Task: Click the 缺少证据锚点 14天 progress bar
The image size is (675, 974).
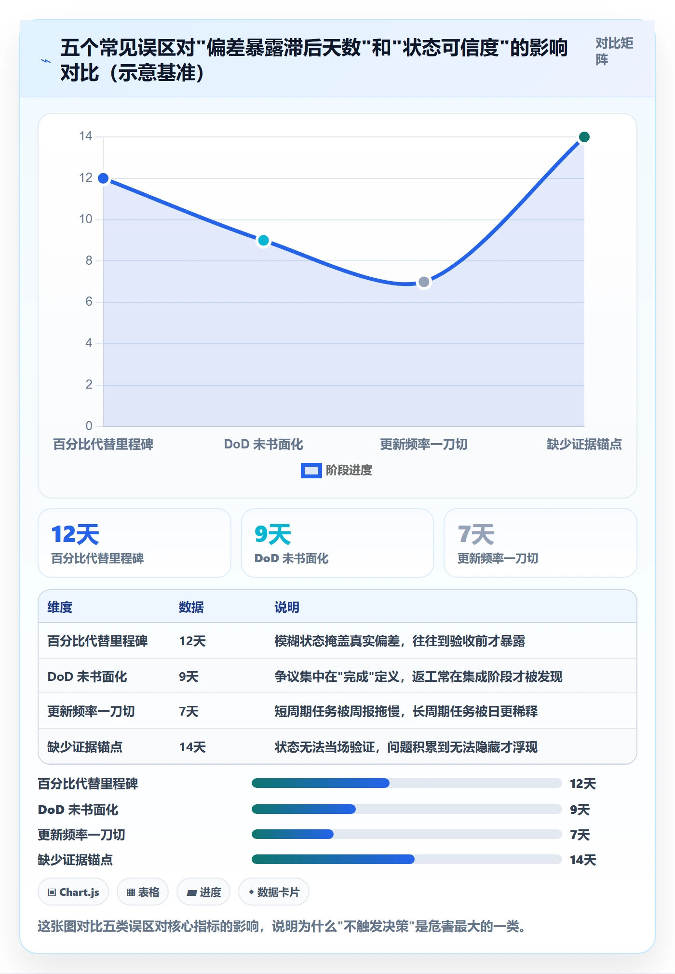Action: 406,859
